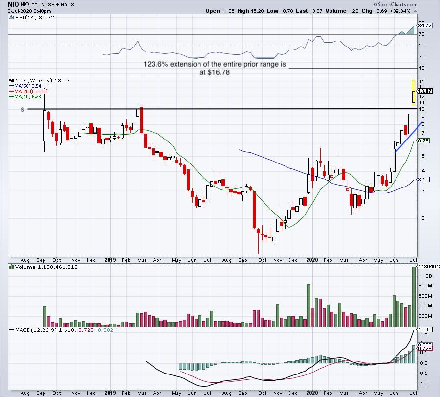This screenshot has width=440, height=397.
Task: Click the 13.07 price tag on price axis
Action: [424, 91]
